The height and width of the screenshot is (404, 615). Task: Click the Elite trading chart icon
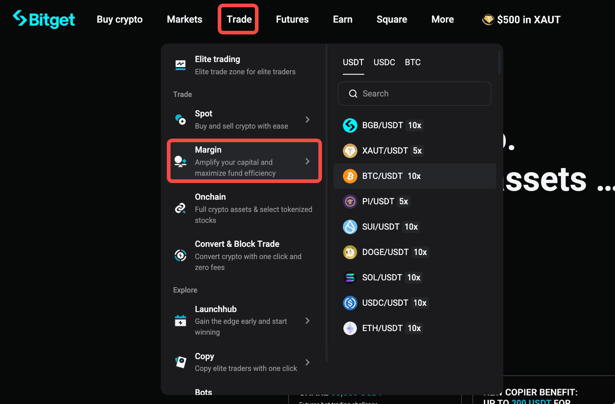(x=181, y=65)
